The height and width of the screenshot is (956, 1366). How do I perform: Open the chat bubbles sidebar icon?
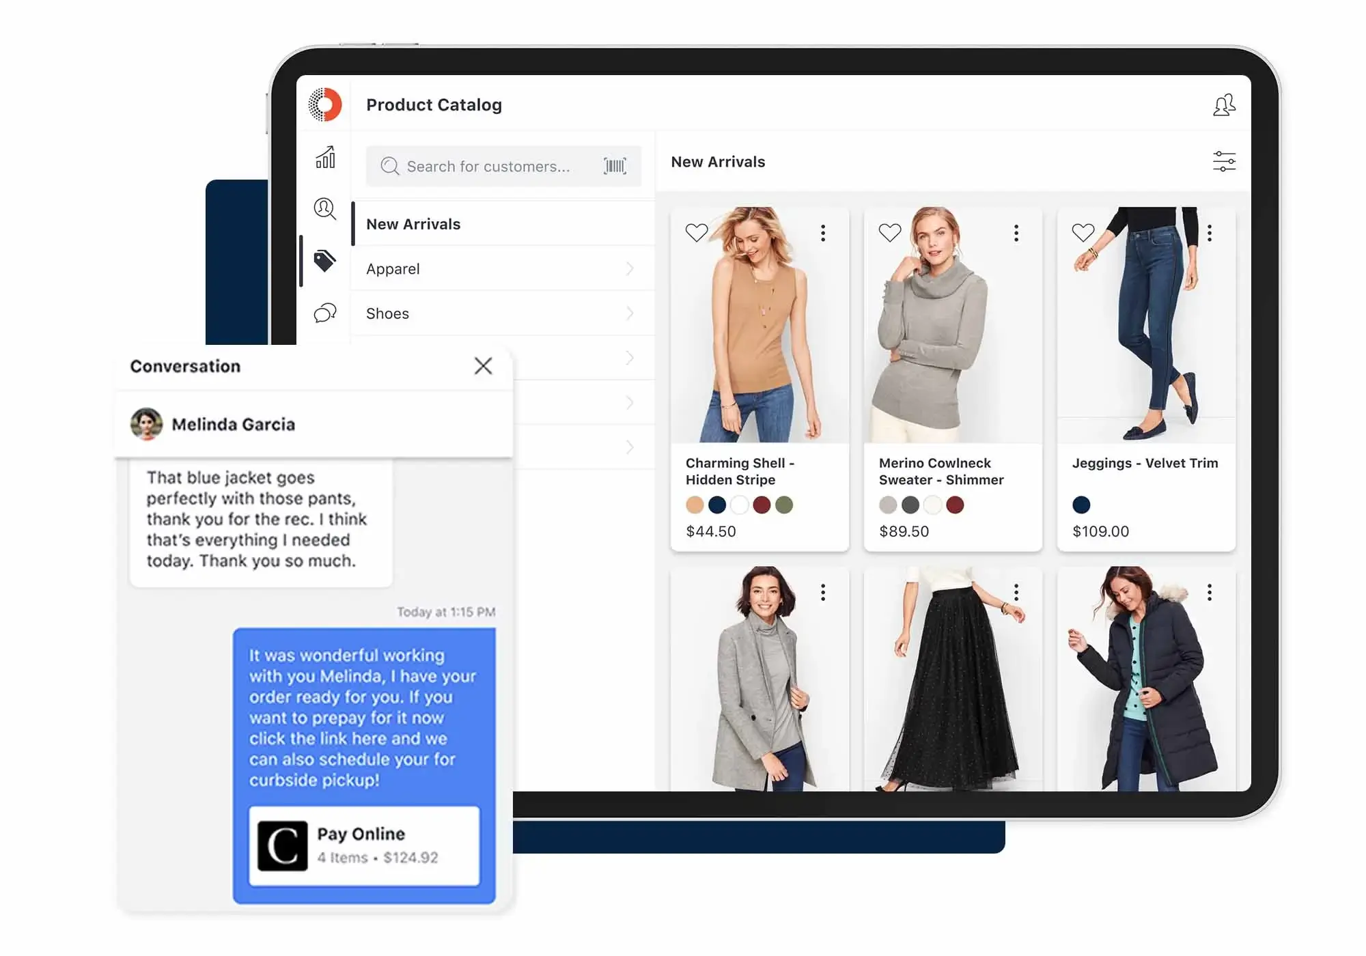(x=325, y=313)
